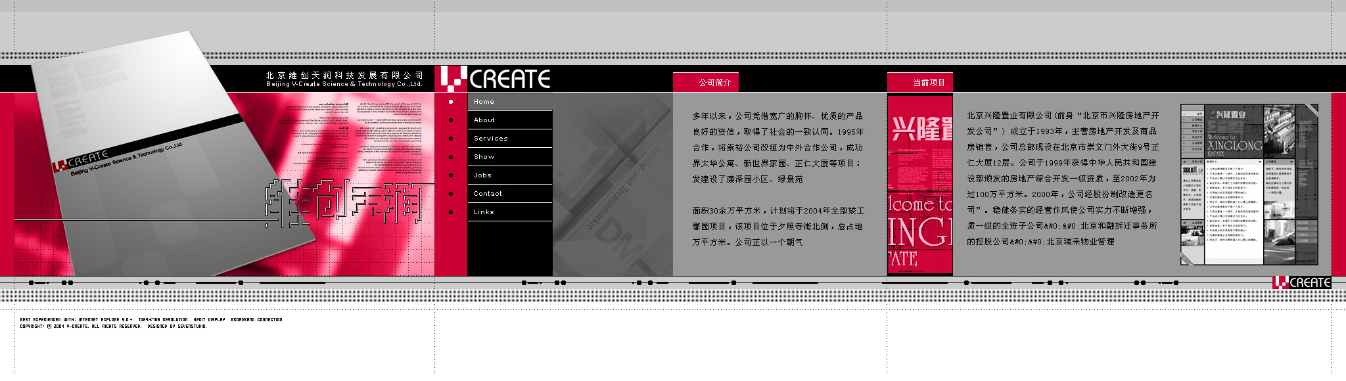Viewport: 1346px width, 381px height.
Task: Open the Show menu item
Action: point(510,157)
